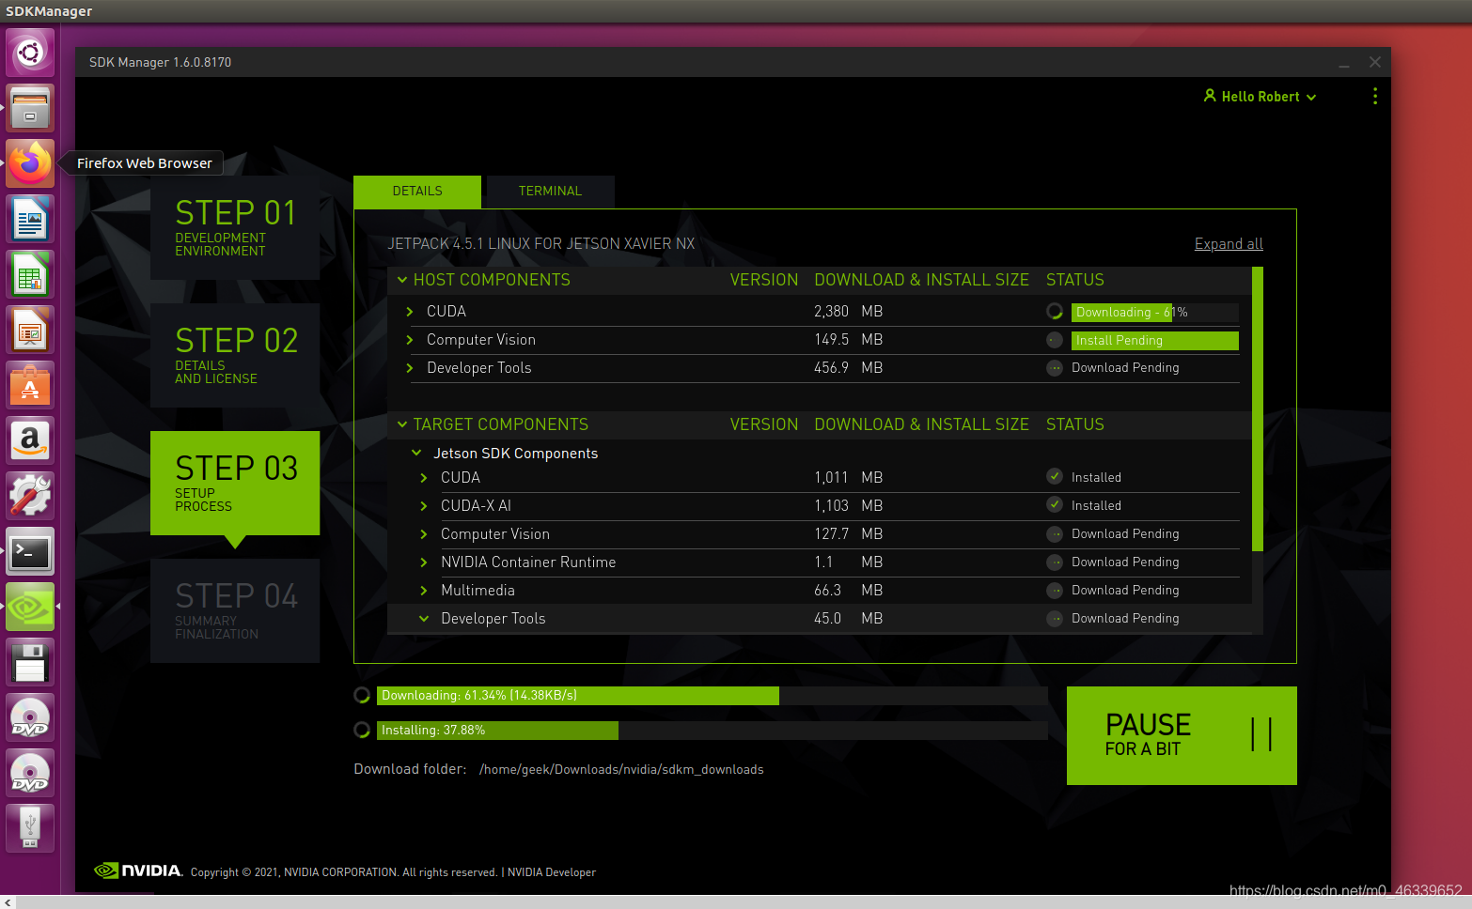Open the NVIDIA Developer footer link

[x=552, y=872]
